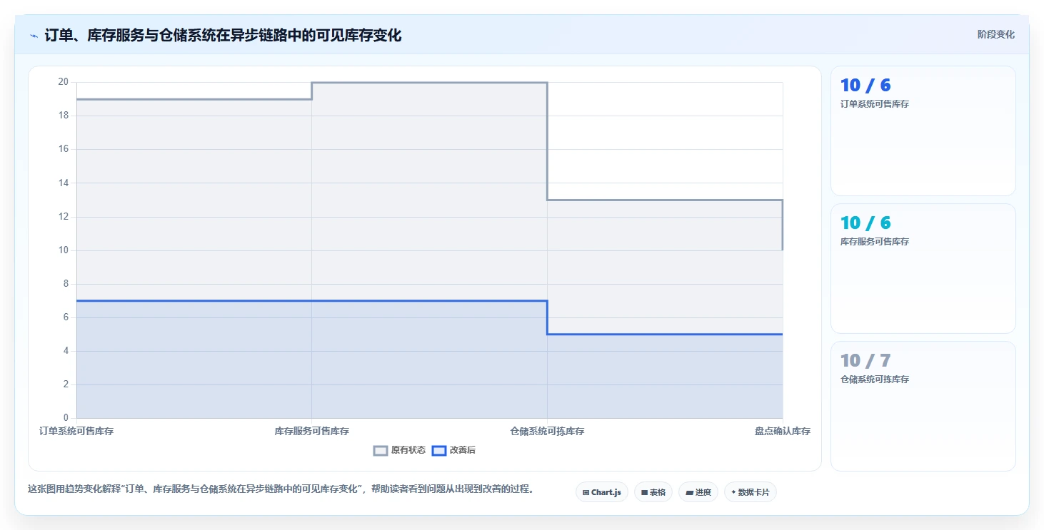Click the y-axis label 0

click(x=66, y=418)
